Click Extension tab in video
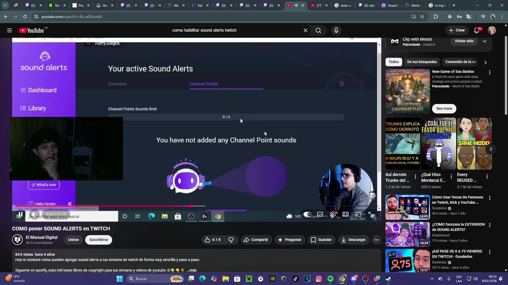Screen dimensions: 508x285 [117, 84]
